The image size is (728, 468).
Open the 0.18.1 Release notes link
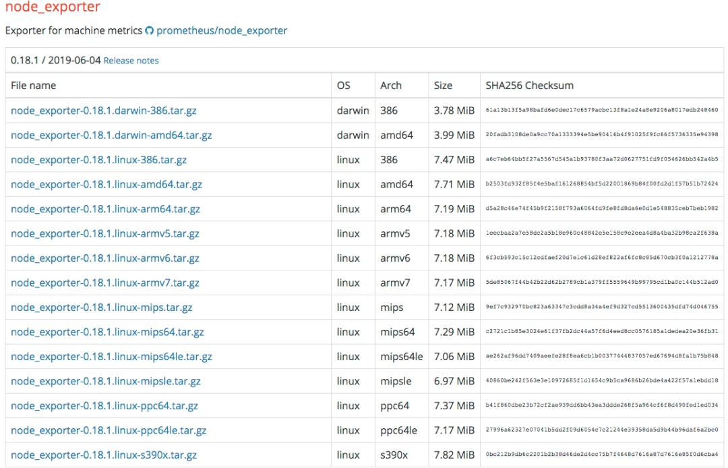pyautogui.click(x=131, y=61)
